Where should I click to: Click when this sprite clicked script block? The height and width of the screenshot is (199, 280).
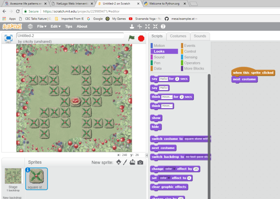pyautogui.click(x=253, y=72)
